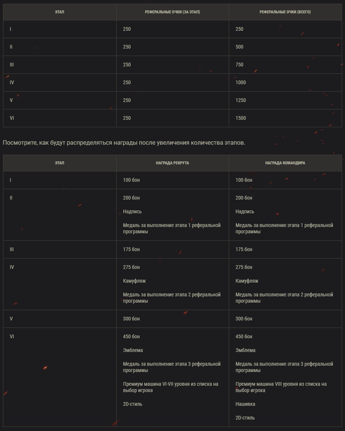Screen dimensions: 345x431
Task: Click stage IV in the points table
Action: tap(12, 83)
